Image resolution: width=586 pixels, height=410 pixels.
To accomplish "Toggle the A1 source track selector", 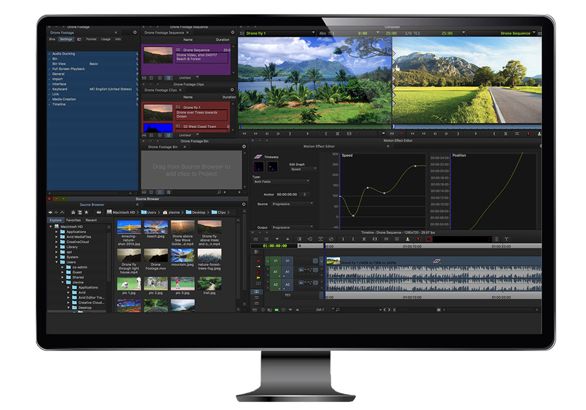I will pyautogui.click(x=275, y=272).
